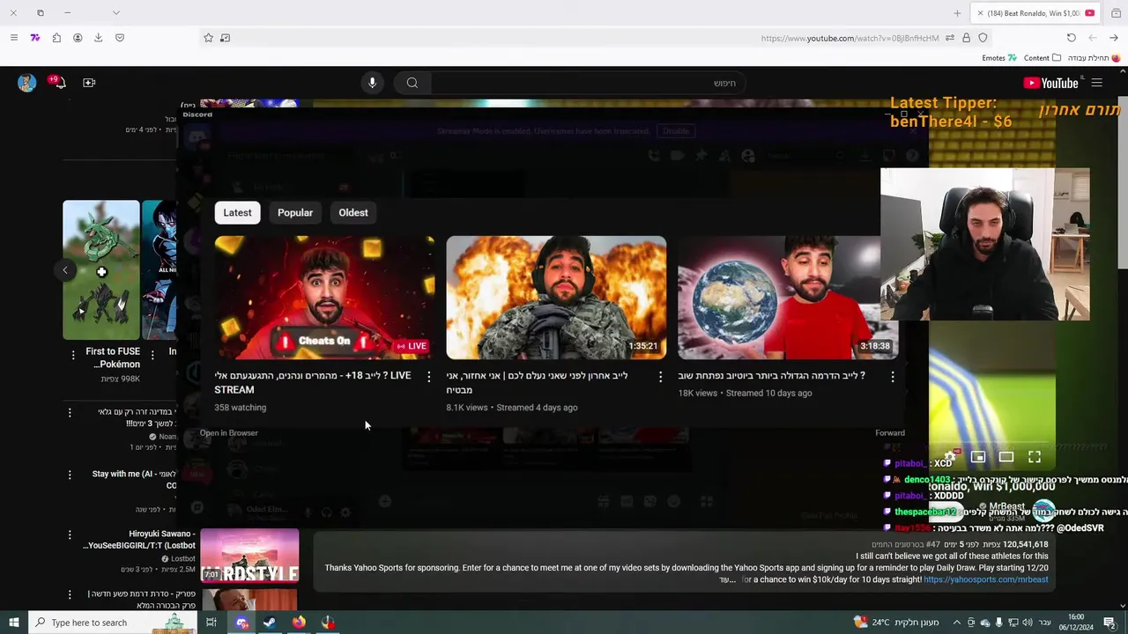Open the Windows Start menu
The width and height of the screenshot is (1128, 634).
pos(13,623)
